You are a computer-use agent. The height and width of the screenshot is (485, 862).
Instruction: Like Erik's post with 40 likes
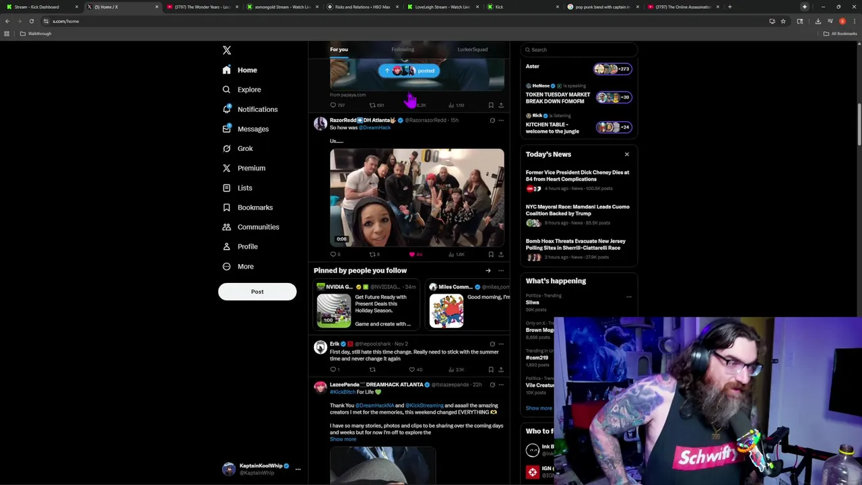click(x=416, y=370)
